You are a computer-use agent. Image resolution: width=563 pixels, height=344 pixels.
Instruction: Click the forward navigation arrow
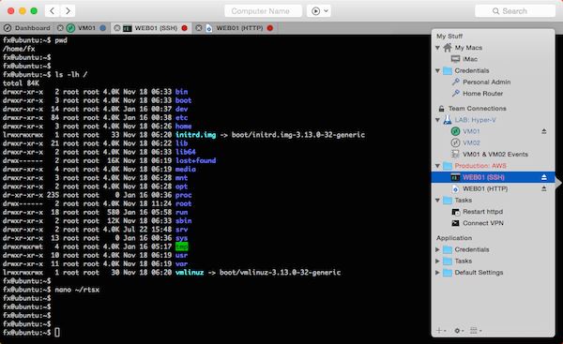click(68, 11)
